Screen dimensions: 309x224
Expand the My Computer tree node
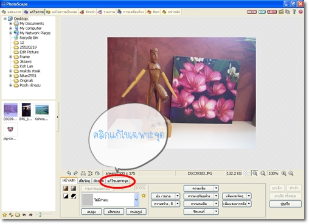pyautogui.click(x=10, y=28)
